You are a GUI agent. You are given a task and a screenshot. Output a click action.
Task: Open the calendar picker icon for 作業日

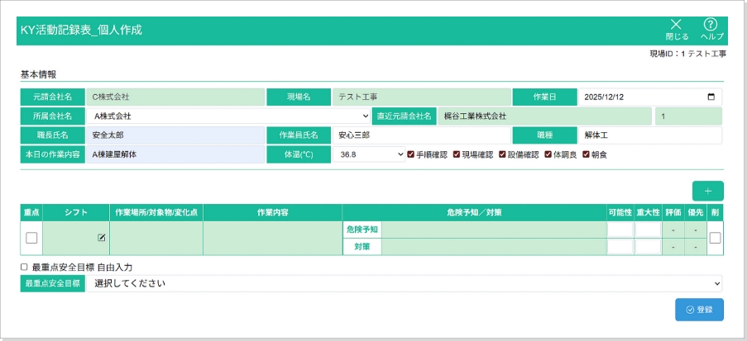711,97
